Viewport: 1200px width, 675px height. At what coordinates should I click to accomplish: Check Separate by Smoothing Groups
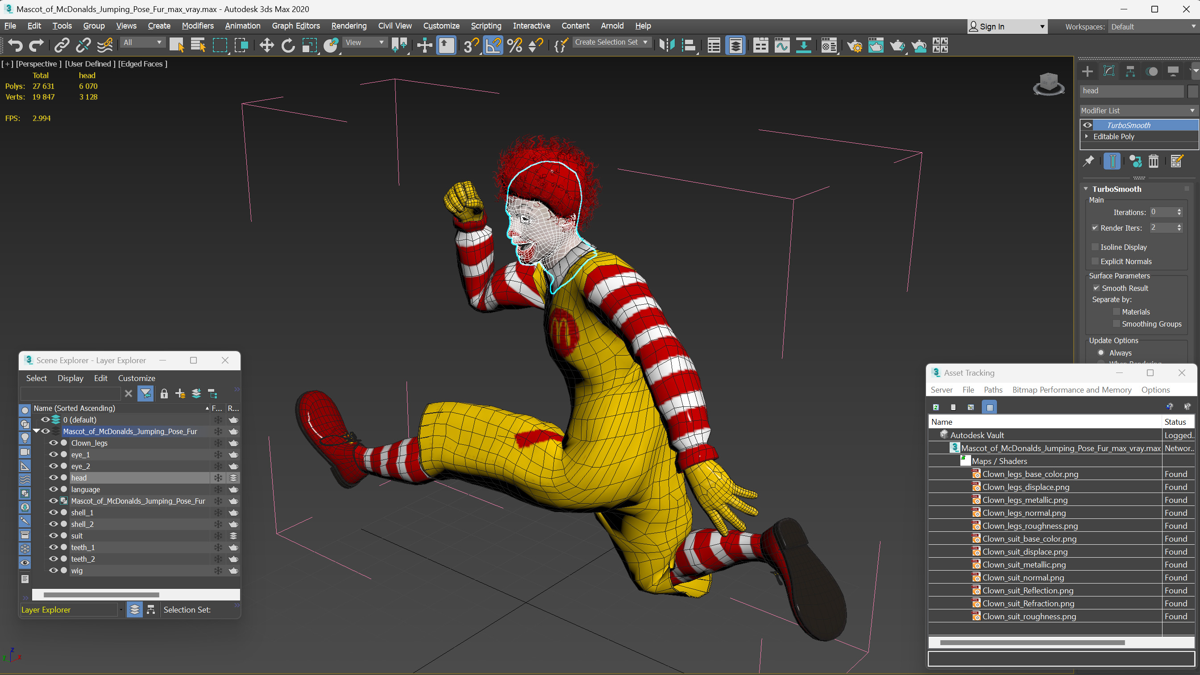(1116, 324)
